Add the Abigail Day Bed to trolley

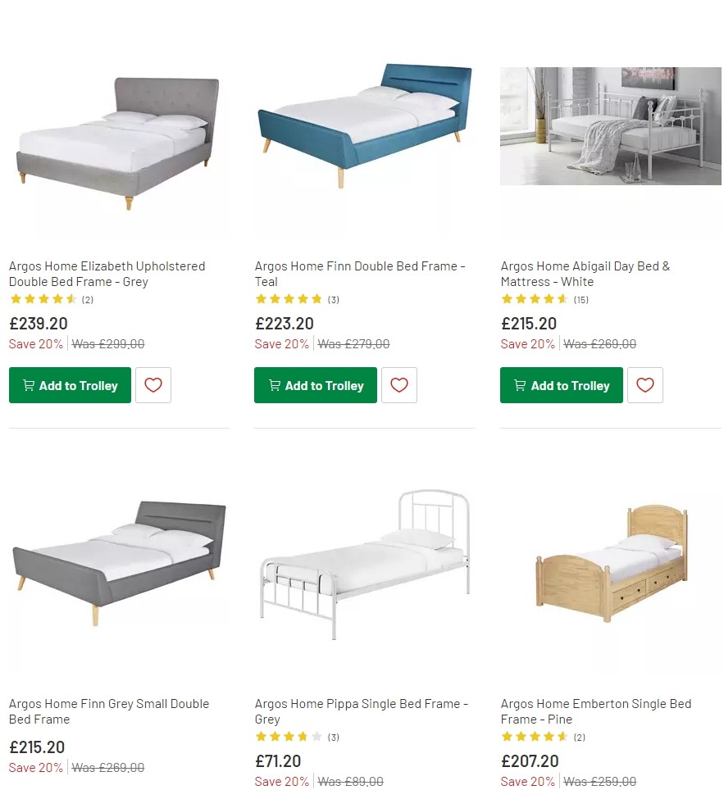tap(561, 385)
